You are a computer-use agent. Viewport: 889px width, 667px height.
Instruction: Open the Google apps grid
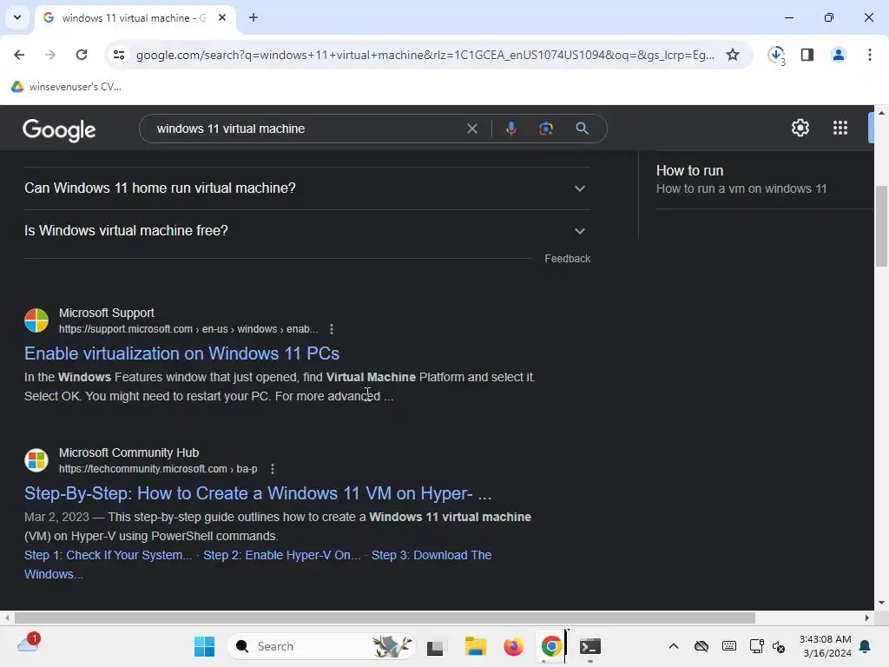point(840,128)
